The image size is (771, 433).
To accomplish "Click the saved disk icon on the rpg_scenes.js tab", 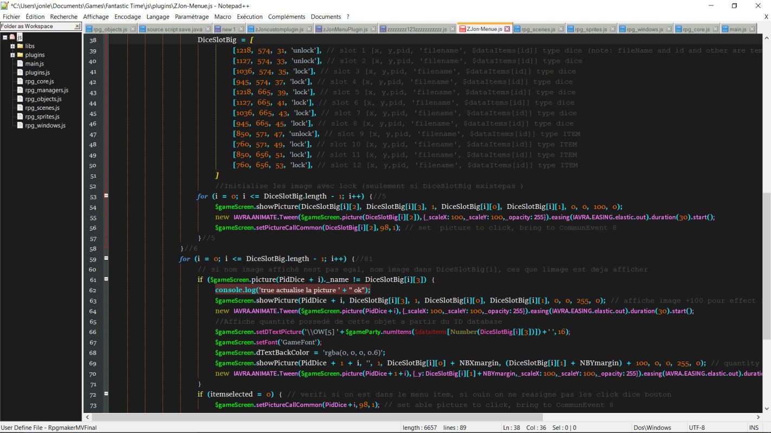I will point(517,29).
